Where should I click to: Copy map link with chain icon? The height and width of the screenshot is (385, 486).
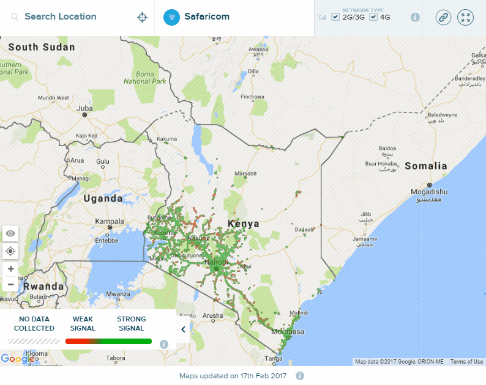[x=443, y=17]
